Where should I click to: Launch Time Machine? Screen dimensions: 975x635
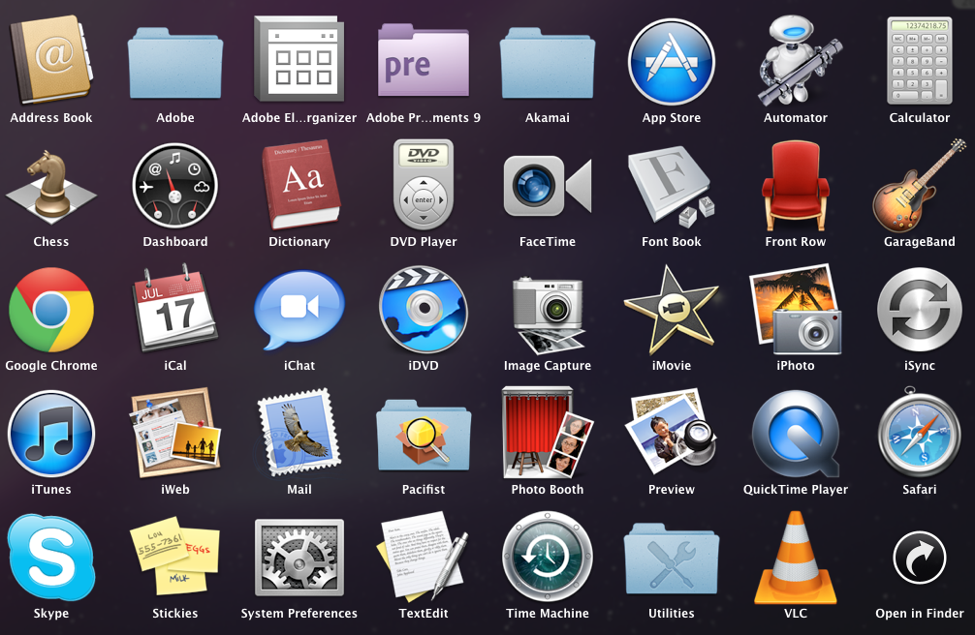(x=548, y=558)
